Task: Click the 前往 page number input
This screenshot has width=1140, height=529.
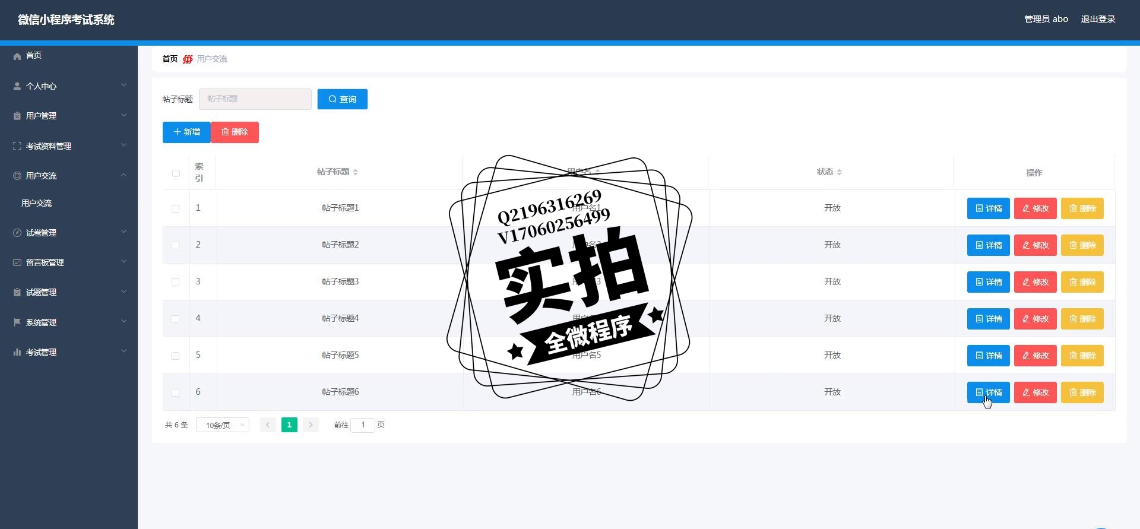Action: pyautogui.click(x=363, y=425)
